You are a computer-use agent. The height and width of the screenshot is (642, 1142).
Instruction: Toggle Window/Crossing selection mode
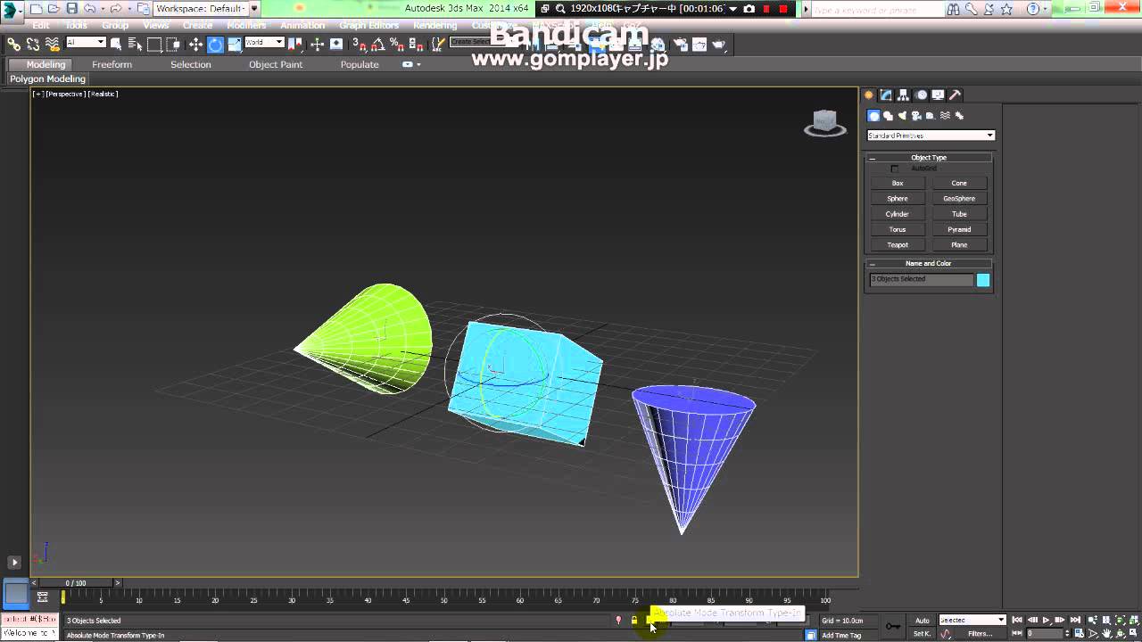pos(173,44)
